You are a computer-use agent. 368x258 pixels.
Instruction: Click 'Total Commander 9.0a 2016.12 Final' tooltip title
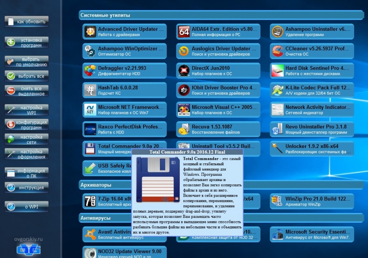(187, 152)
